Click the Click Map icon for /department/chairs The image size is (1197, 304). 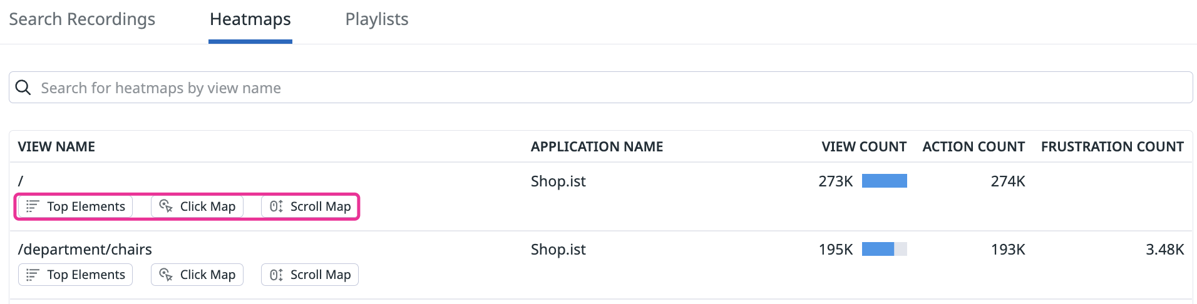(166, 275)
